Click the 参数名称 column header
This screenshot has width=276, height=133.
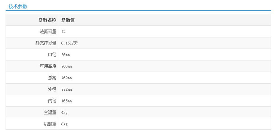point(47,20)
